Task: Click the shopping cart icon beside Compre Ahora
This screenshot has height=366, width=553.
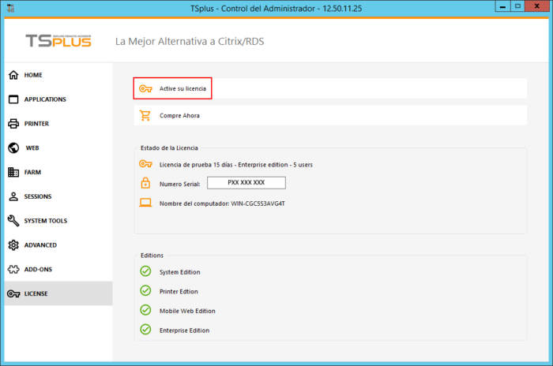Action: [x=145, y=115]
